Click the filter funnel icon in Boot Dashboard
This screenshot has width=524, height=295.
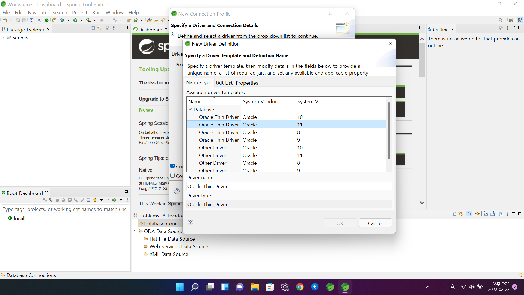point(108,200)
